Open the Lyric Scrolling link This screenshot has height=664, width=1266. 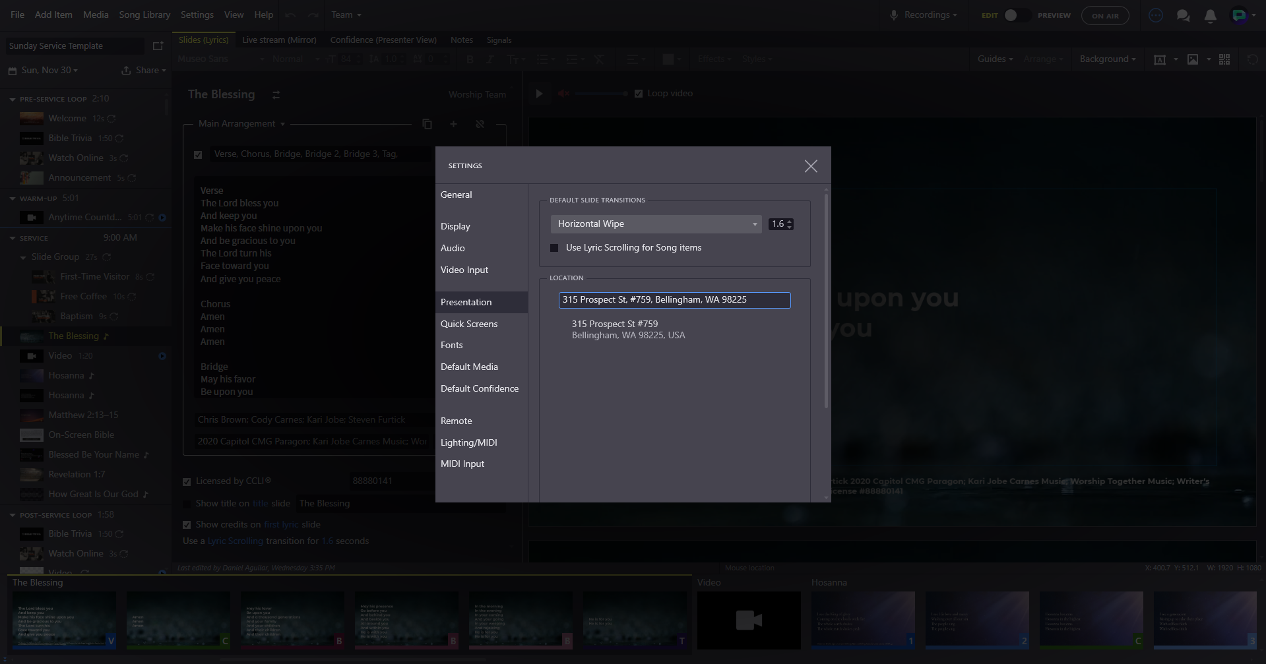(x=236, y=541)
